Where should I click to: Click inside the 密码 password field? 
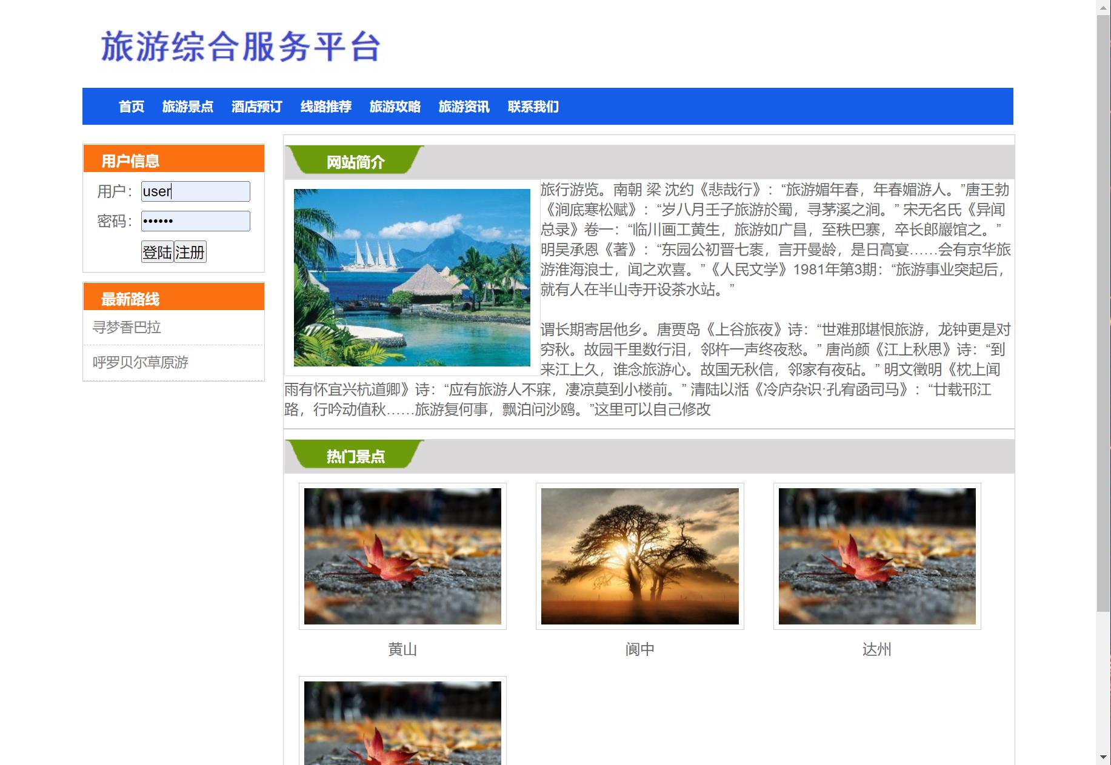pos(195,220)
